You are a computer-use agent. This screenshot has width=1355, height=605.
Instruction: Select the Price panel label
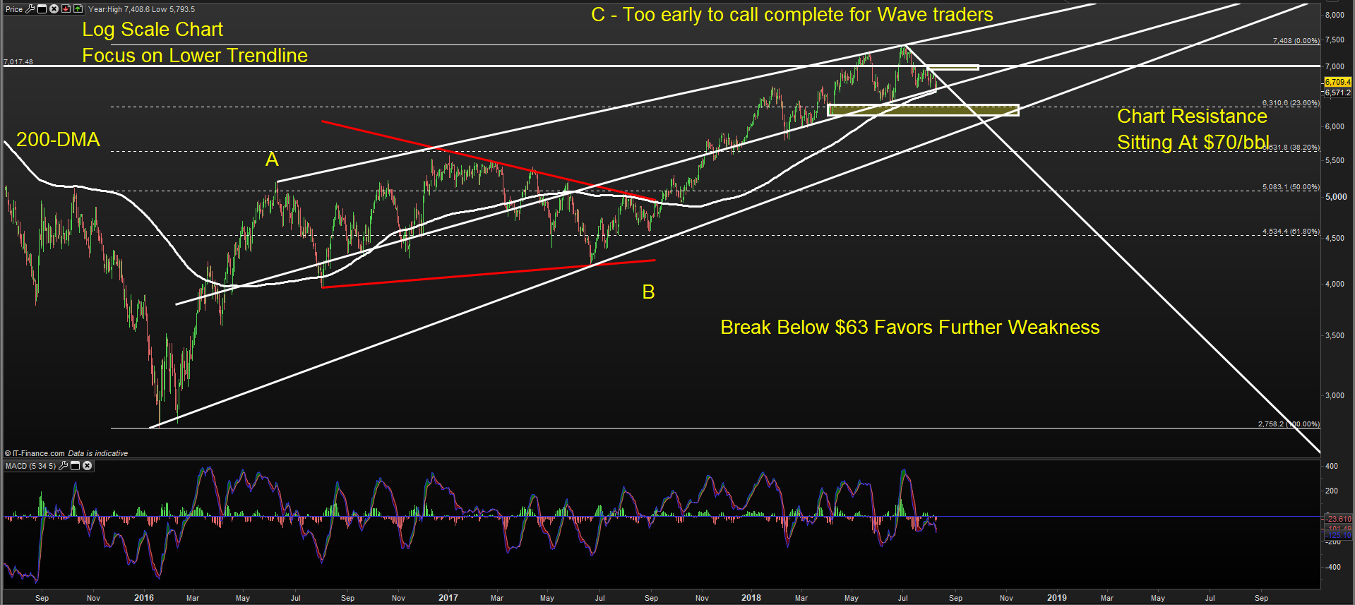[x=14, y=9]
